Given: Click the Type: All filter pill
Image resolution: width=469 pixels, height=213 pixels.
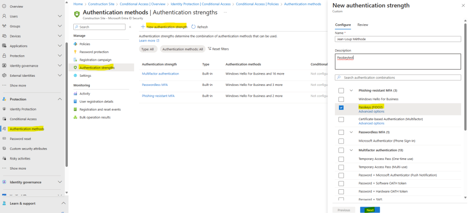Looking at the screenshot, I should 148,49.
